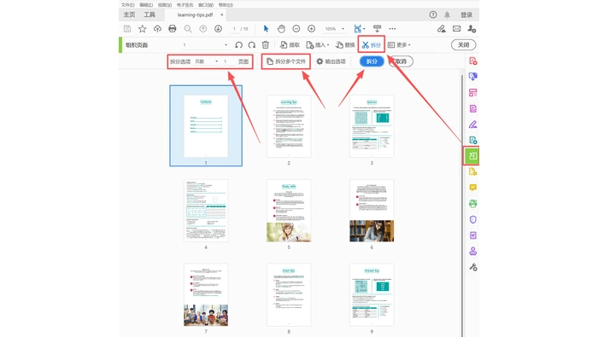Click the green organize pages sidebar icon
The height and width of the screenshot is (337, 598).
point(472,156)
